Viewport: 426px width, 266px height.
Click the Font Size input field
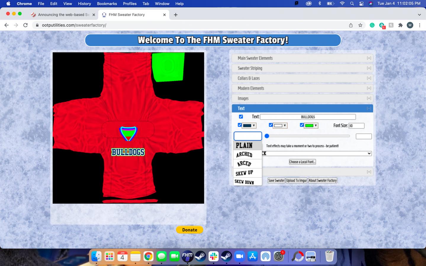(356, 126)
